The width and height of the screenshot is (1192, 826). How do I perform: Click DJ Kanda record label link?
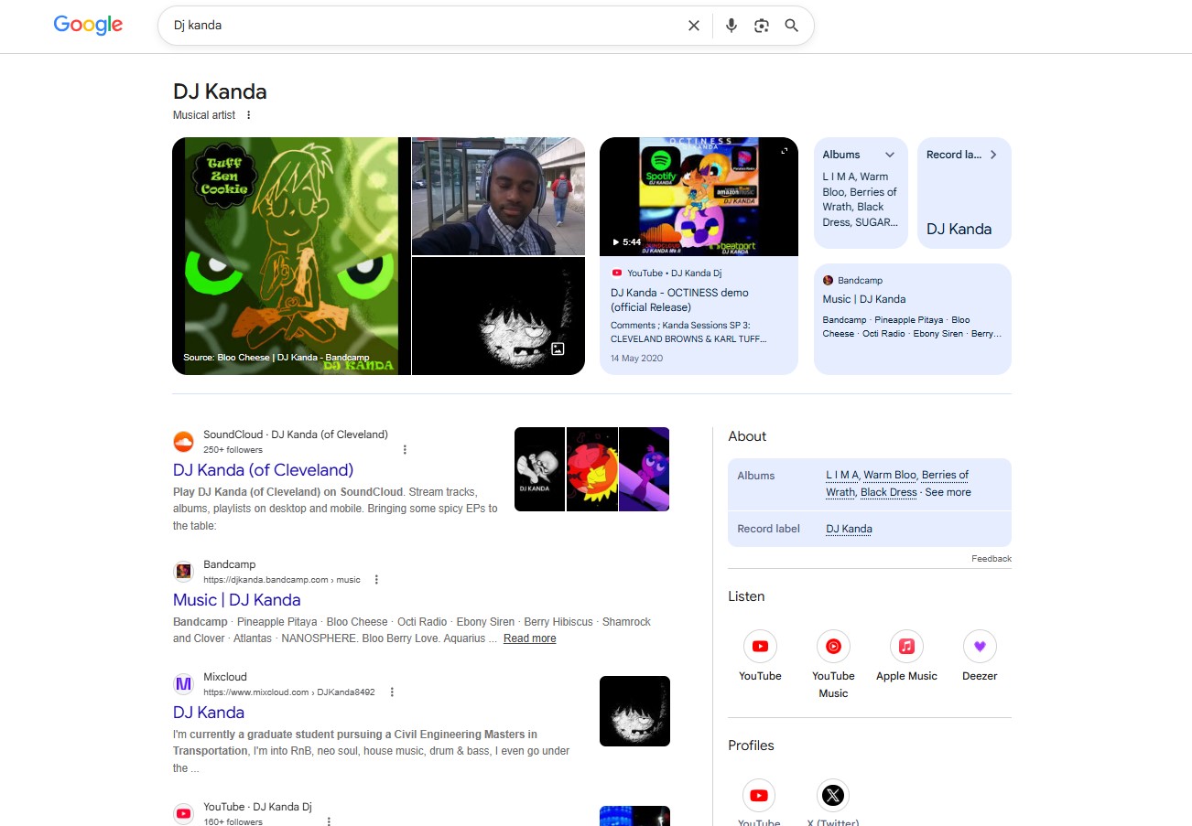(x=849, y=529)
